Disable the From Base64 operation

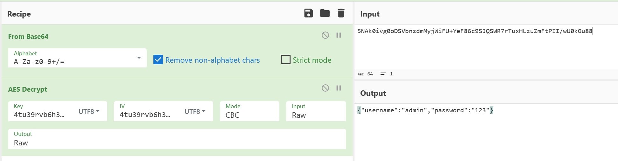pyautogui.click(x=325, y=35)
